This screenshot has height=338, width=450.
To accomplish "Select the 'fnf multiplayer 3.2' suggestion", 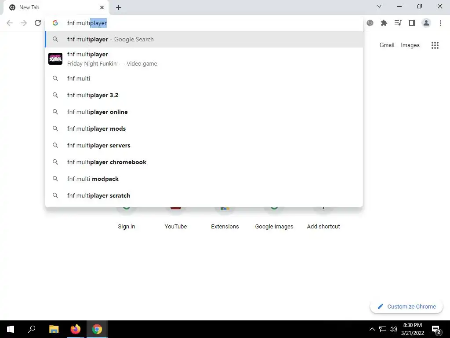I will pos(204,95).
